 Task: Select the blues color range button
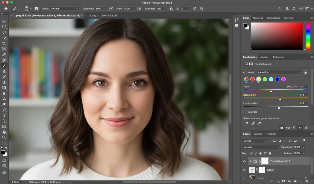277,79
